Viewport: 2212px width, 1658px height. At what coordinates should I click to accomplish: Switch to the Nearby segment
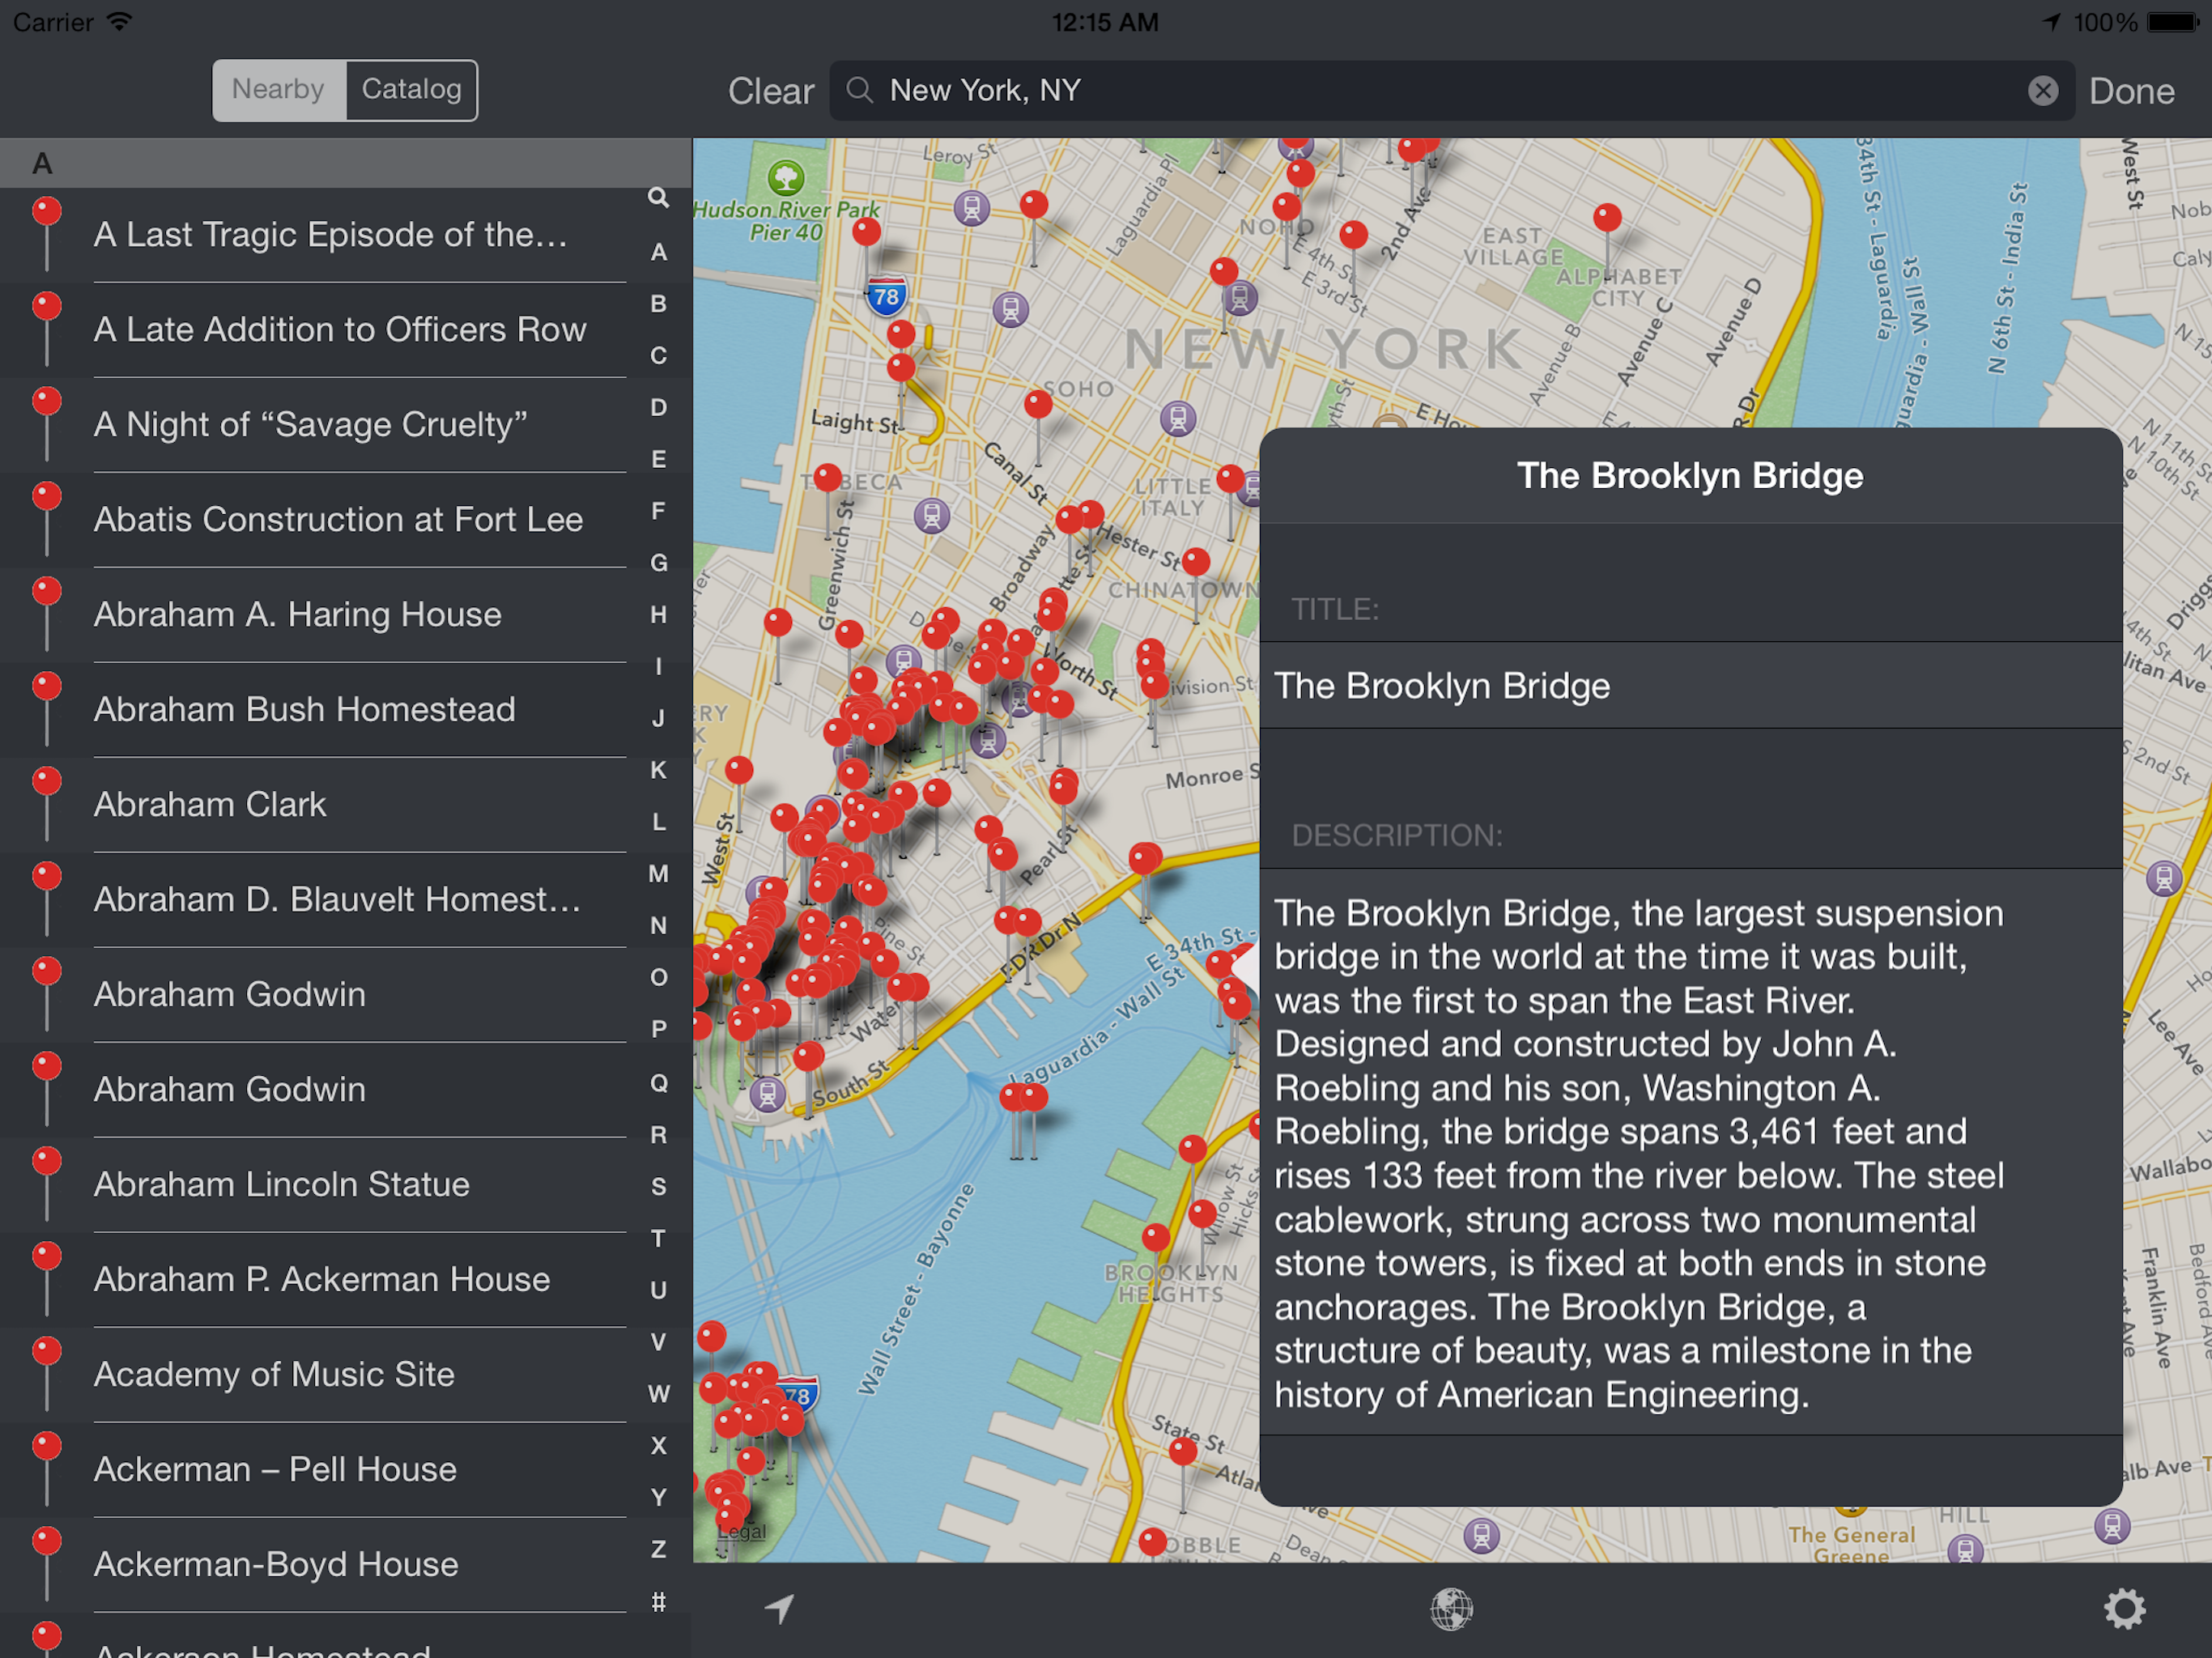click(279, 90)
